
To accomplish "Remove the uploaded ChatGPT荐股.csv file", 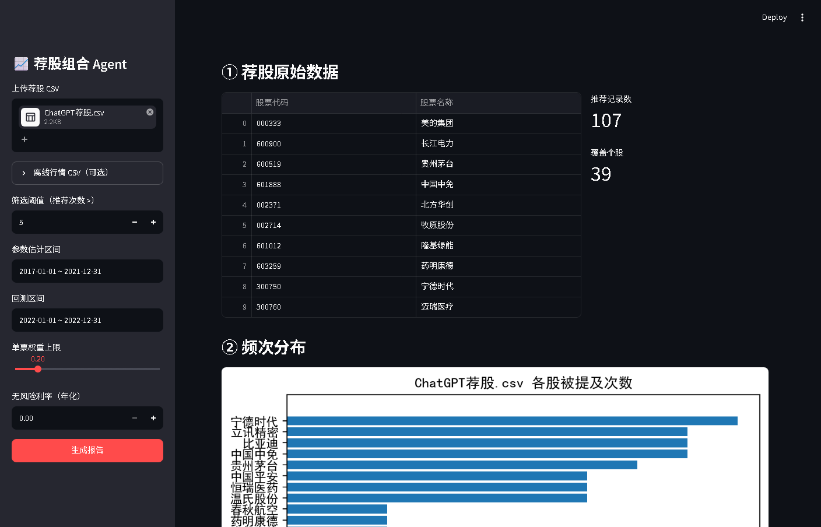I will [150, 112].
